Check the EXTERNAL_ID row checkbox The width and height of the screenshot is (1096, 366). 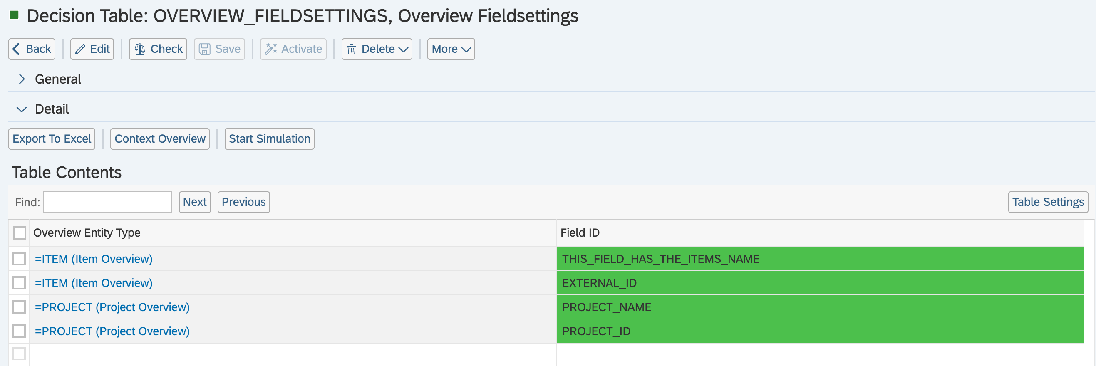pos(20,283)
